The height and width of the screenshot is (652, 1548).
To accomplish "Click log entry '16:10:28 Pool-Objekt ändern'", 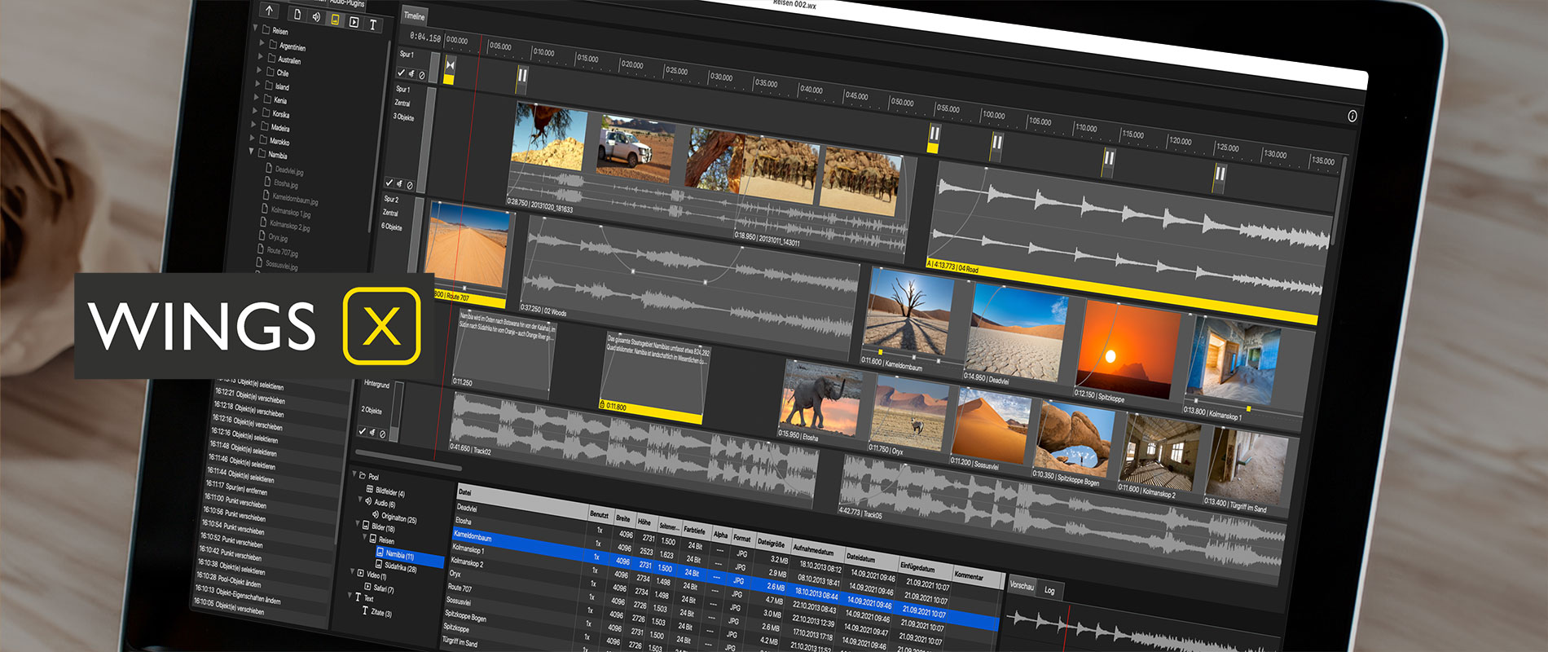I will 228,580.
